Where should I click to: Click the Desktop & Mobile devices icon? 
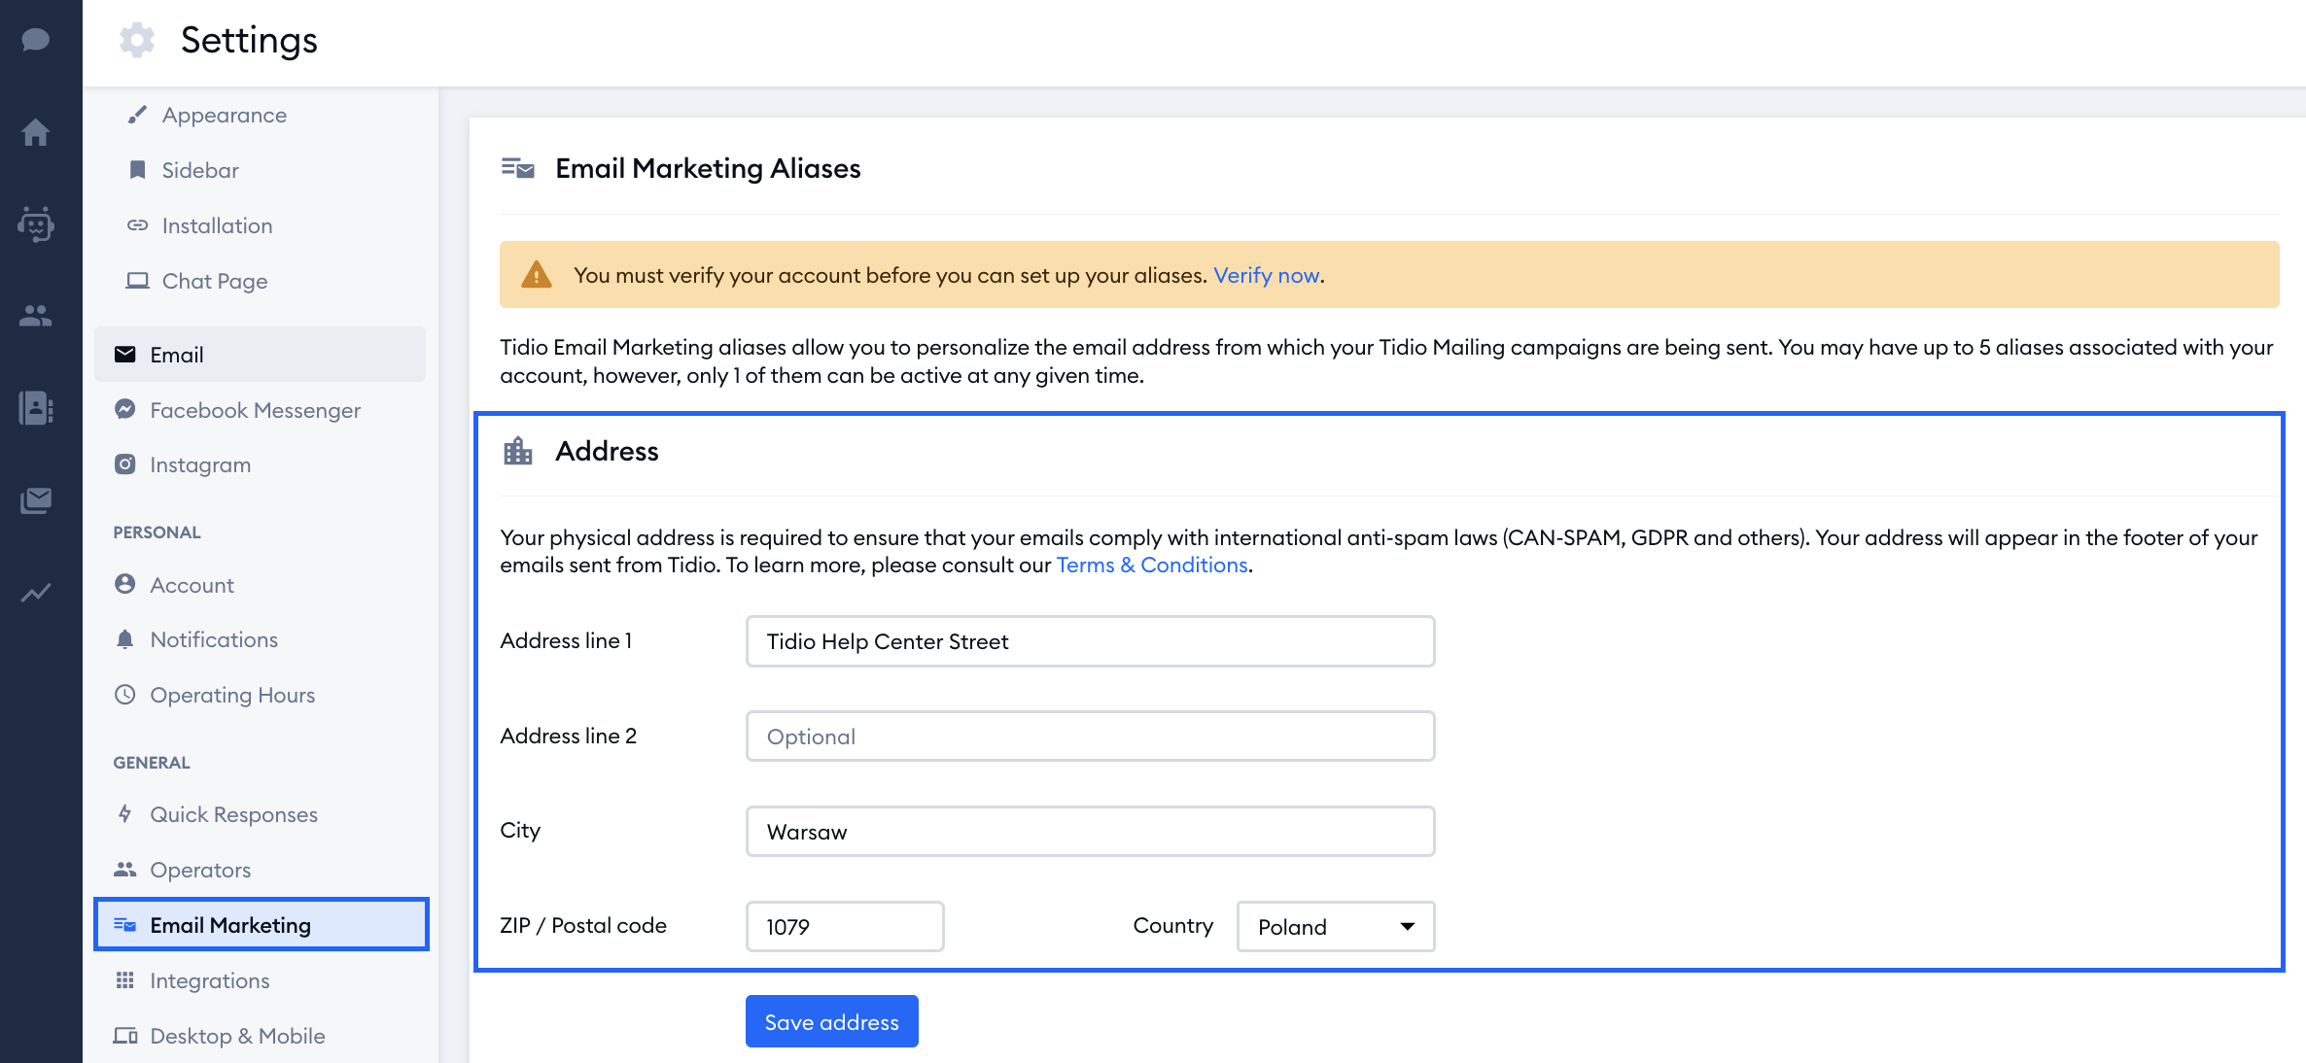coord(125,1036)
